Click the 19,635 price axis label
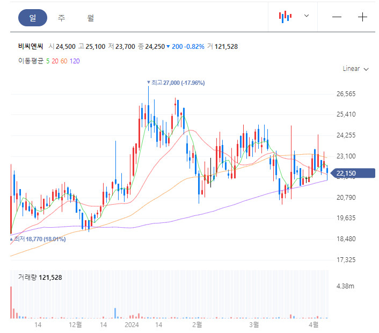 pos(346,218)
